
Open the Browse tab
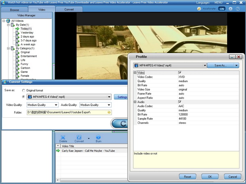click(x=14, y=10)
